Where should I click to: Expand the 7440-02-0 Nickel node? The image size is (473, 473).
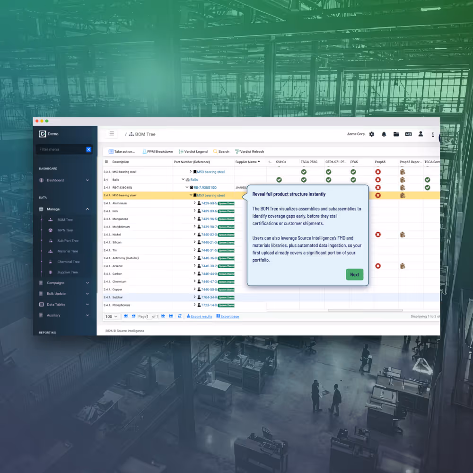[x=194, y=234]
